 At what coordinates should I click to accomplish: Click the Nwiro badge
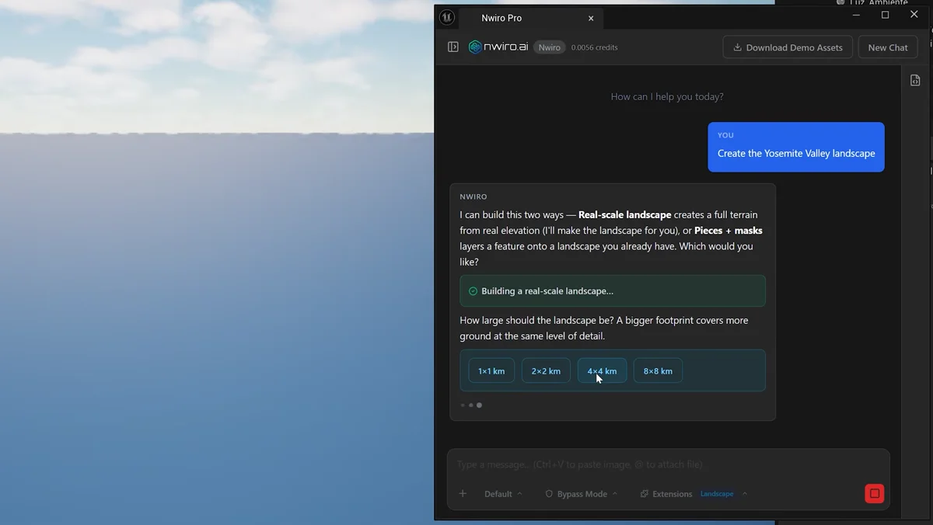click(x=550, y=47)
